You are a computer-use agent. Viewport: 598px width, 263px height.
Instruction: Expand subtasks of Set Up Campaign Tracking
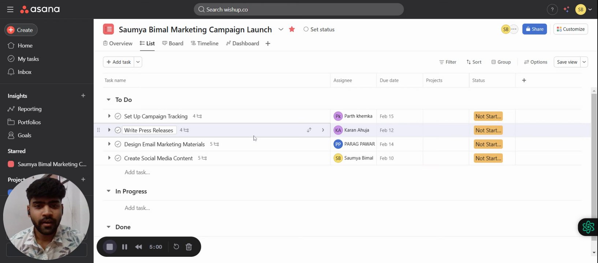point(109,116)
